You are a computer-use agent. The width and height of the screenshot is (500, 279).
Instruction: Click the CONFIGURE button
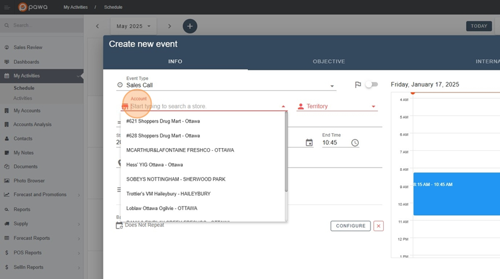click(x=351, y=226)
